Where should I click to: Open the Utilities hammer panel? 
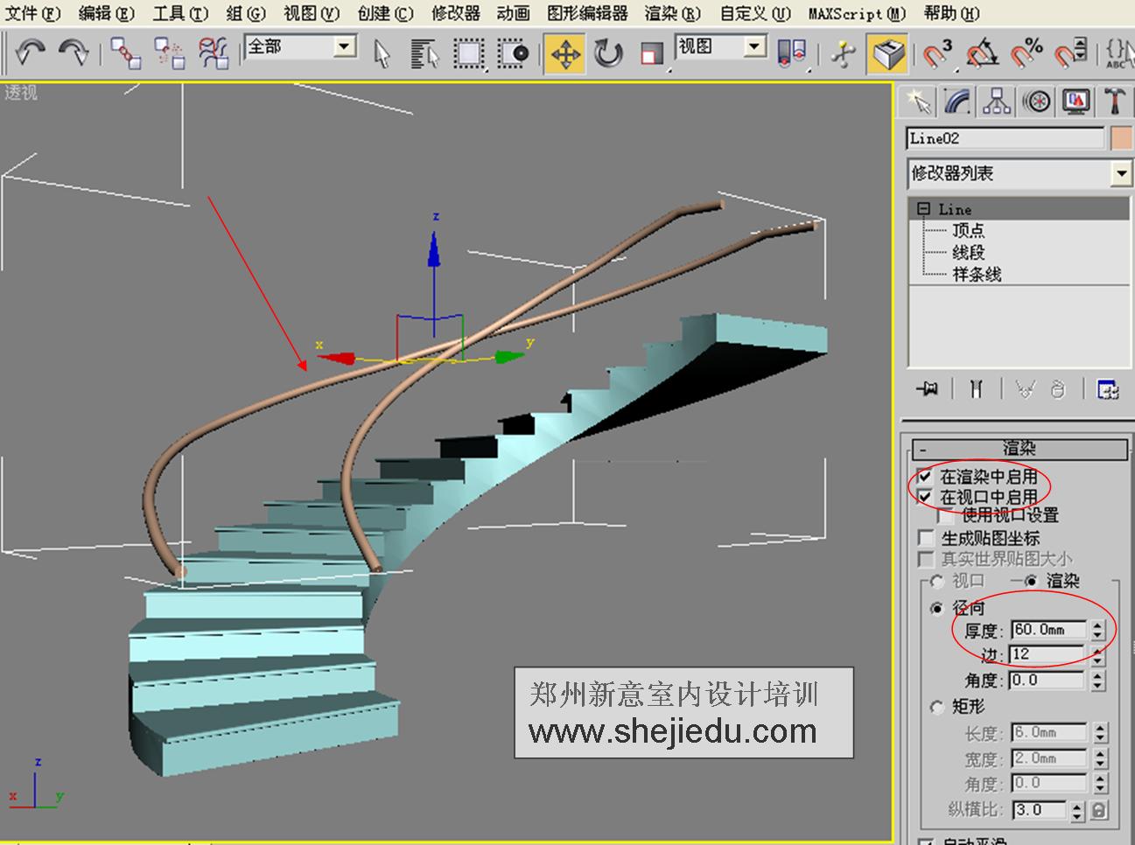pyautogui.click(x=1115, y=101)
